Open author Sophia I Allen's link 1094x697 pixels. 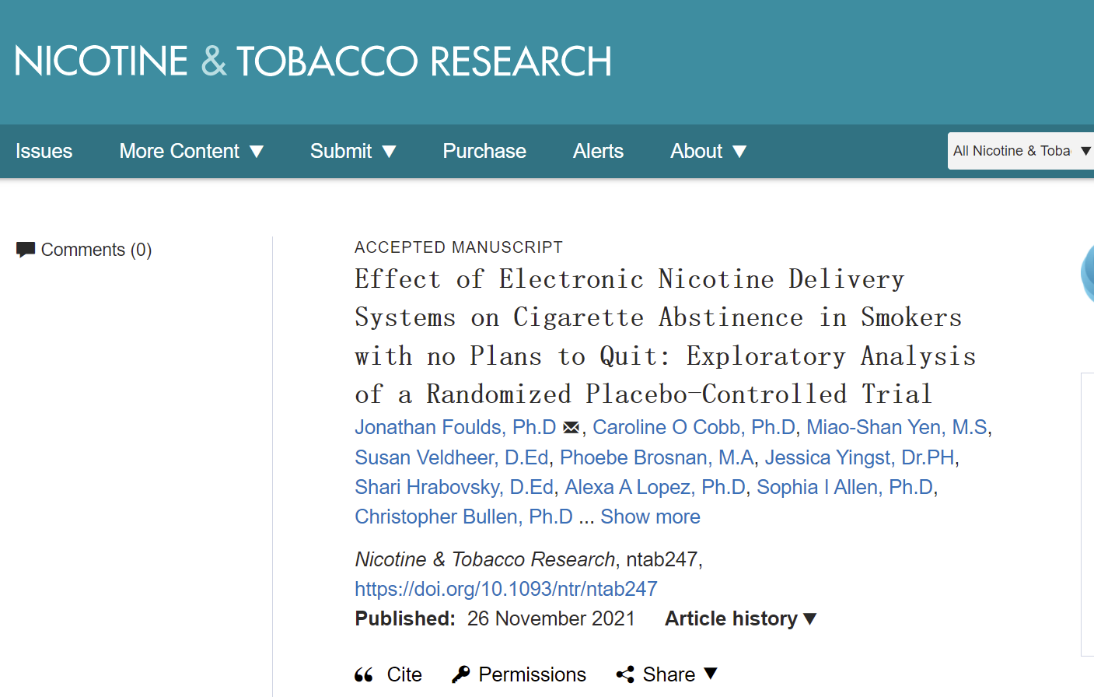coord(844,487)
